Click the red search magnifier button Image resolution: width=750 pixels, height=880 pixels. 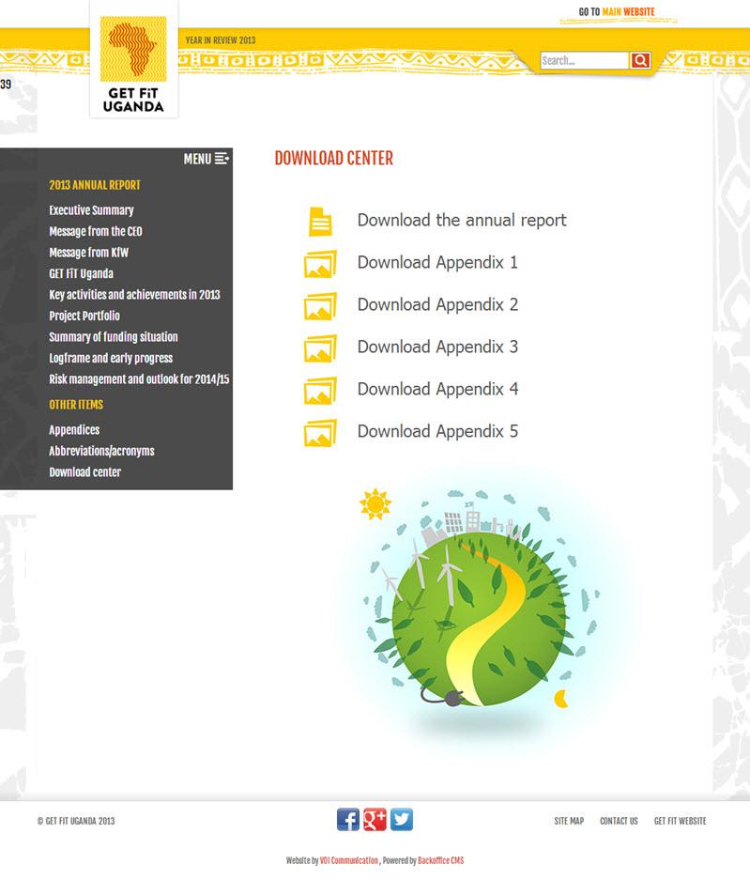click(640, 60)
